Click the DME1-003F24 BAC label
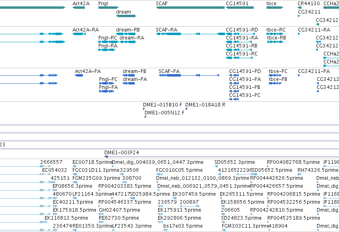The image size is (339, 232). click(x=121, y=153)
